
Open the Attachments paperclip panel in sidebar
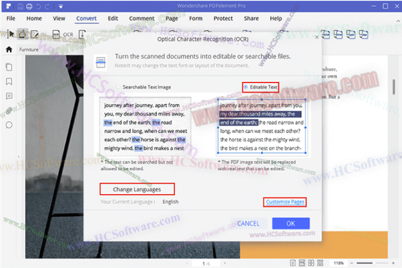point(9,111)
